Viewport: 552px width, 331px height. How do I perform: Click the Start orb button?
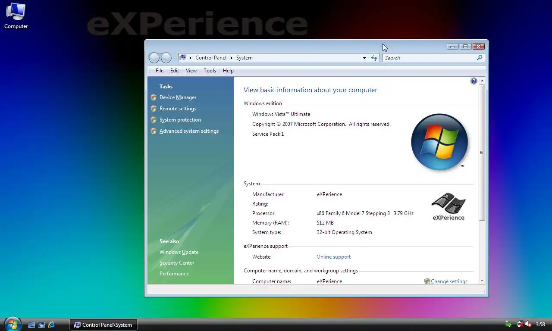[x=13, y=324]
